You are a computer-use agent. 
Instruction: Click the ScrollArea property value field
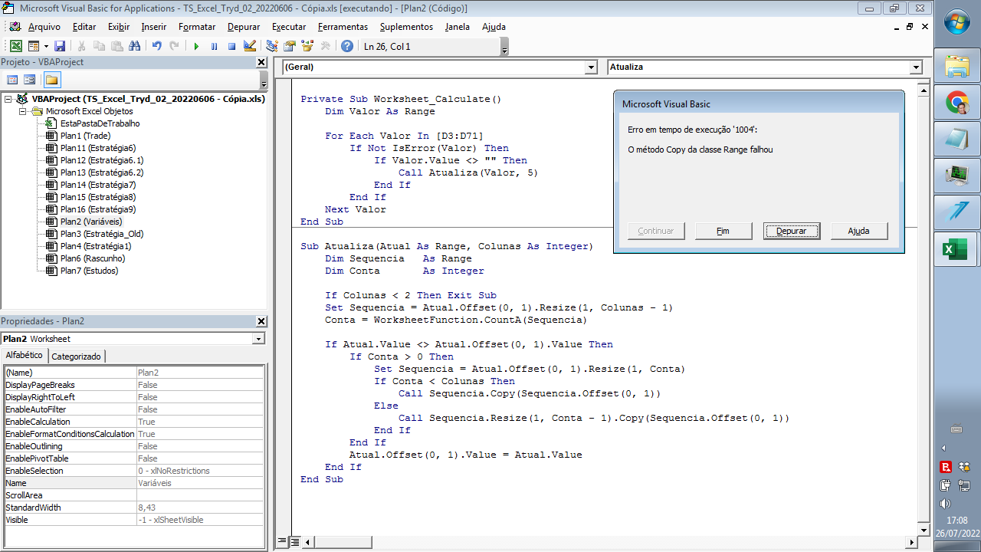click(x=200, y=495)
